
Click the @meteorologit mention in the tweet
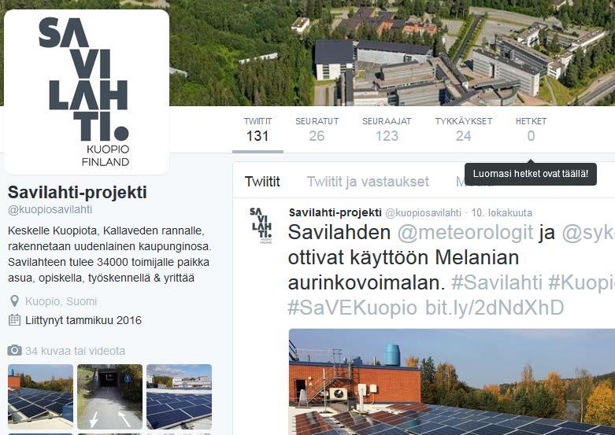[465, 232]
